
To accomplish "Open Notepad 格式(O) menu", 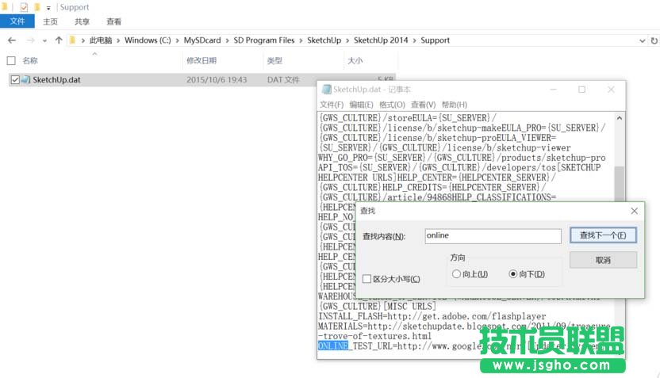I will [392, 105].
